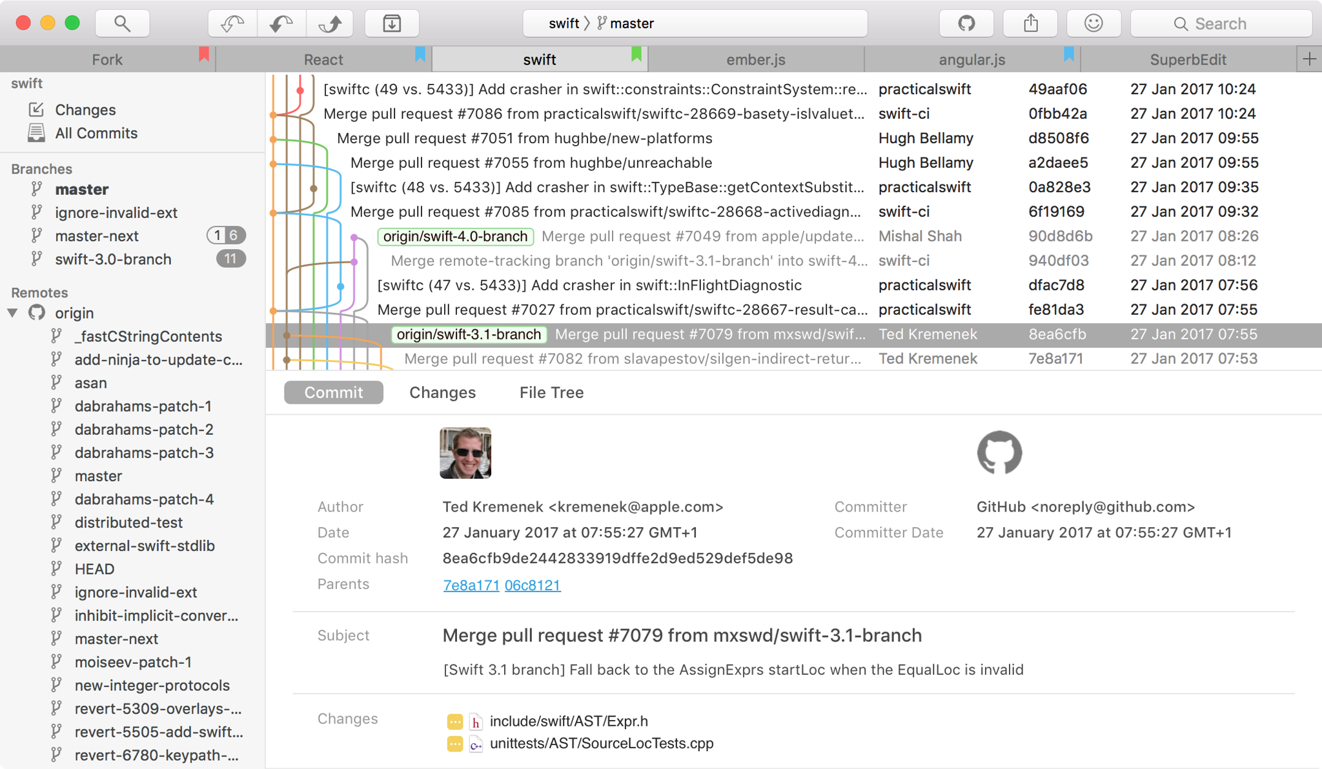Viewport: 1322px width, 769px height.
Task: Click the GitHub committer avatar
Action: click(999, 453)
